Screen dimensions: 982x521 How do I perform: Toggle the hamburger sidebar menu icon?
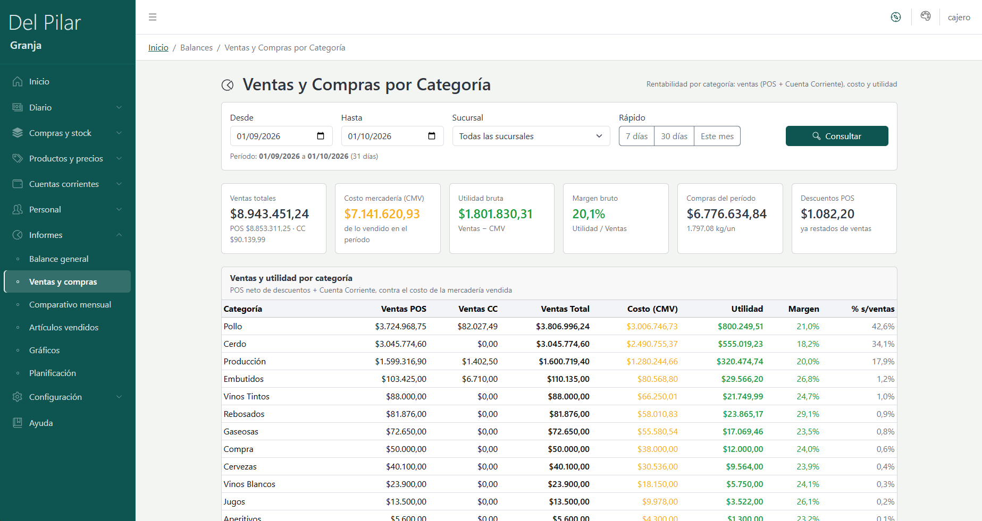pos(153,17)
